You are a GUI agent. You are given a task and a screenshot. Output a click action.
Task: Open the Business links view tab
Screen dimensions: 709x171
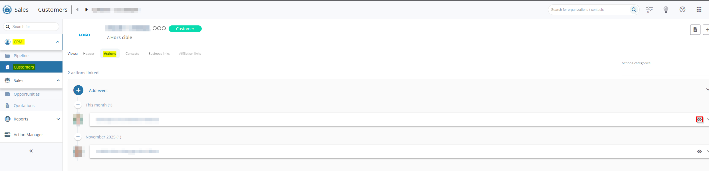click(x=159, y=54)
